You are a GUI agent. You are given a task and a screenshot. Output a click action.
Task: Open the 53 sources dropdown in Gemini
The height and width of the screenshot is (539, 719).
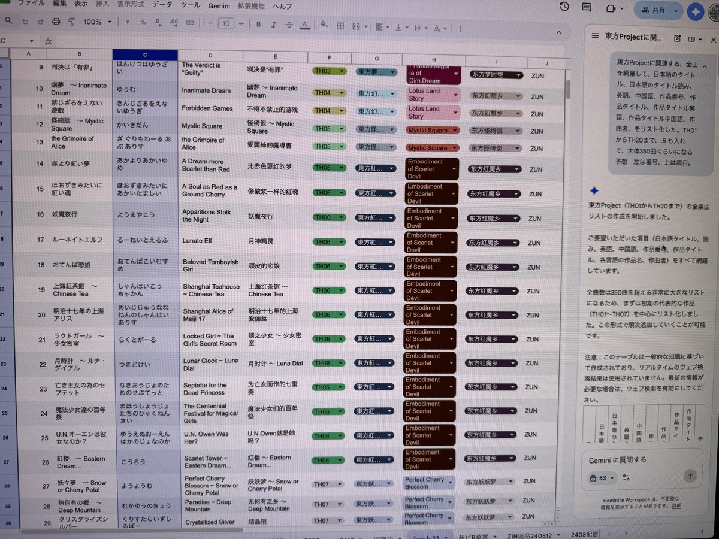pyautogui.click(x=602, y=477)
